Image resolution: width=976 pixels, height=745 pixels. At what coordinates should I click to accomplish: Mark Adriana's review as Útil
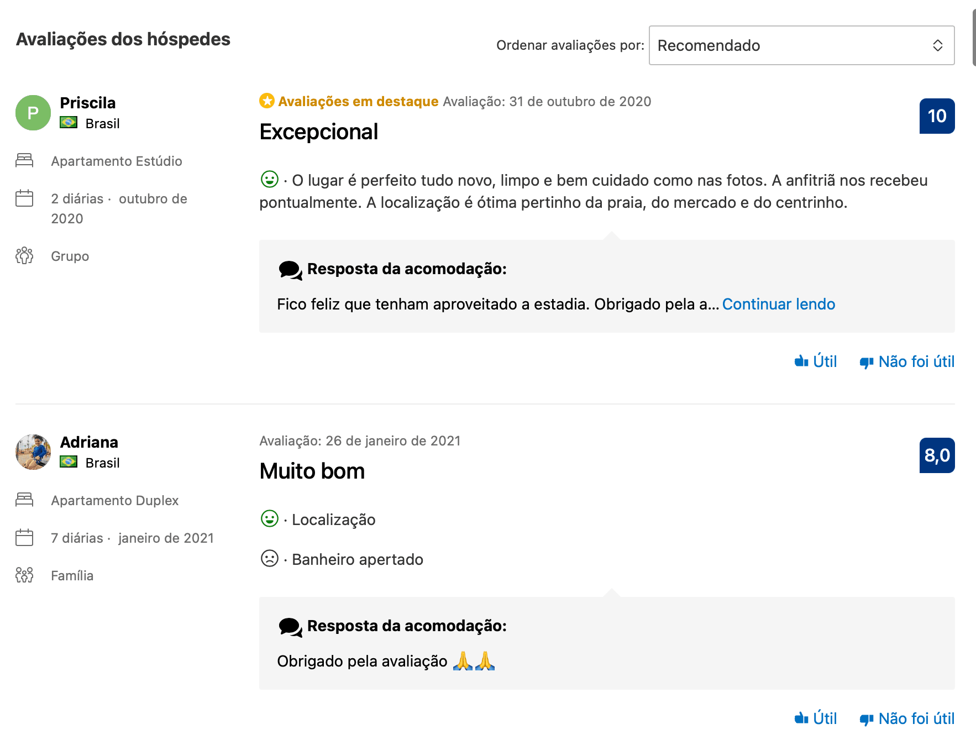click(816, 718)
